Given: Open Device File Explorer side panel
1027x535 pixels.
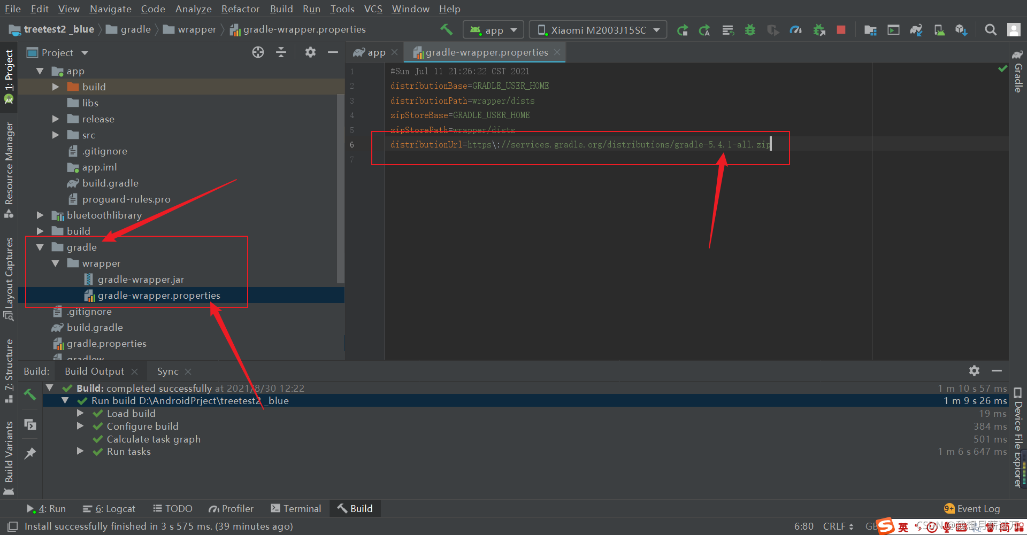Looking at the screenshot, I should coord(1018,438).
